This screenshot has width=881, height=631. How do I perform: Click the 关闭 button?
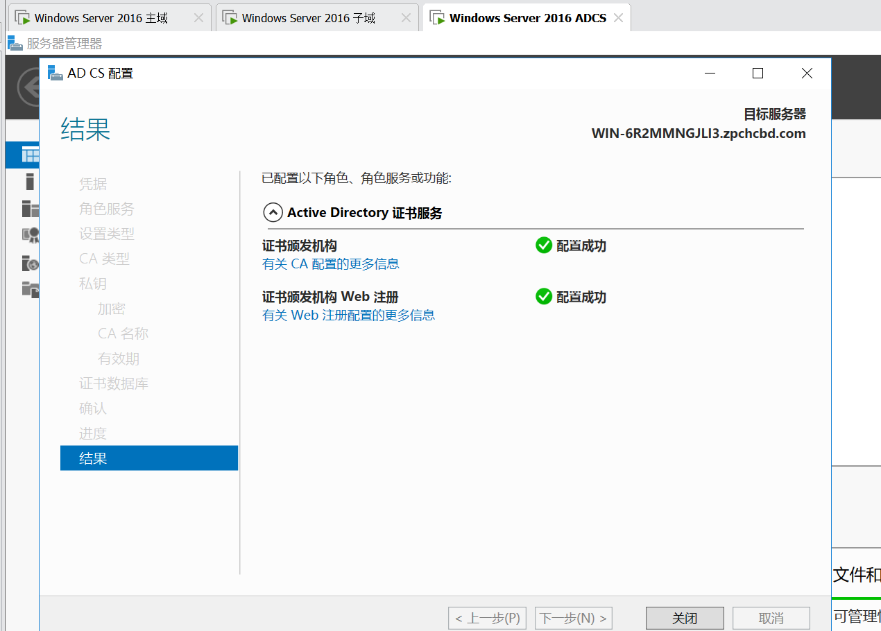point(685,618)
